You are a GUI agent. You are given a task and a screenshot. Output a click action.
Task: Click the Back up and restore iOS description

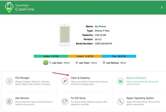pos(142,83)
